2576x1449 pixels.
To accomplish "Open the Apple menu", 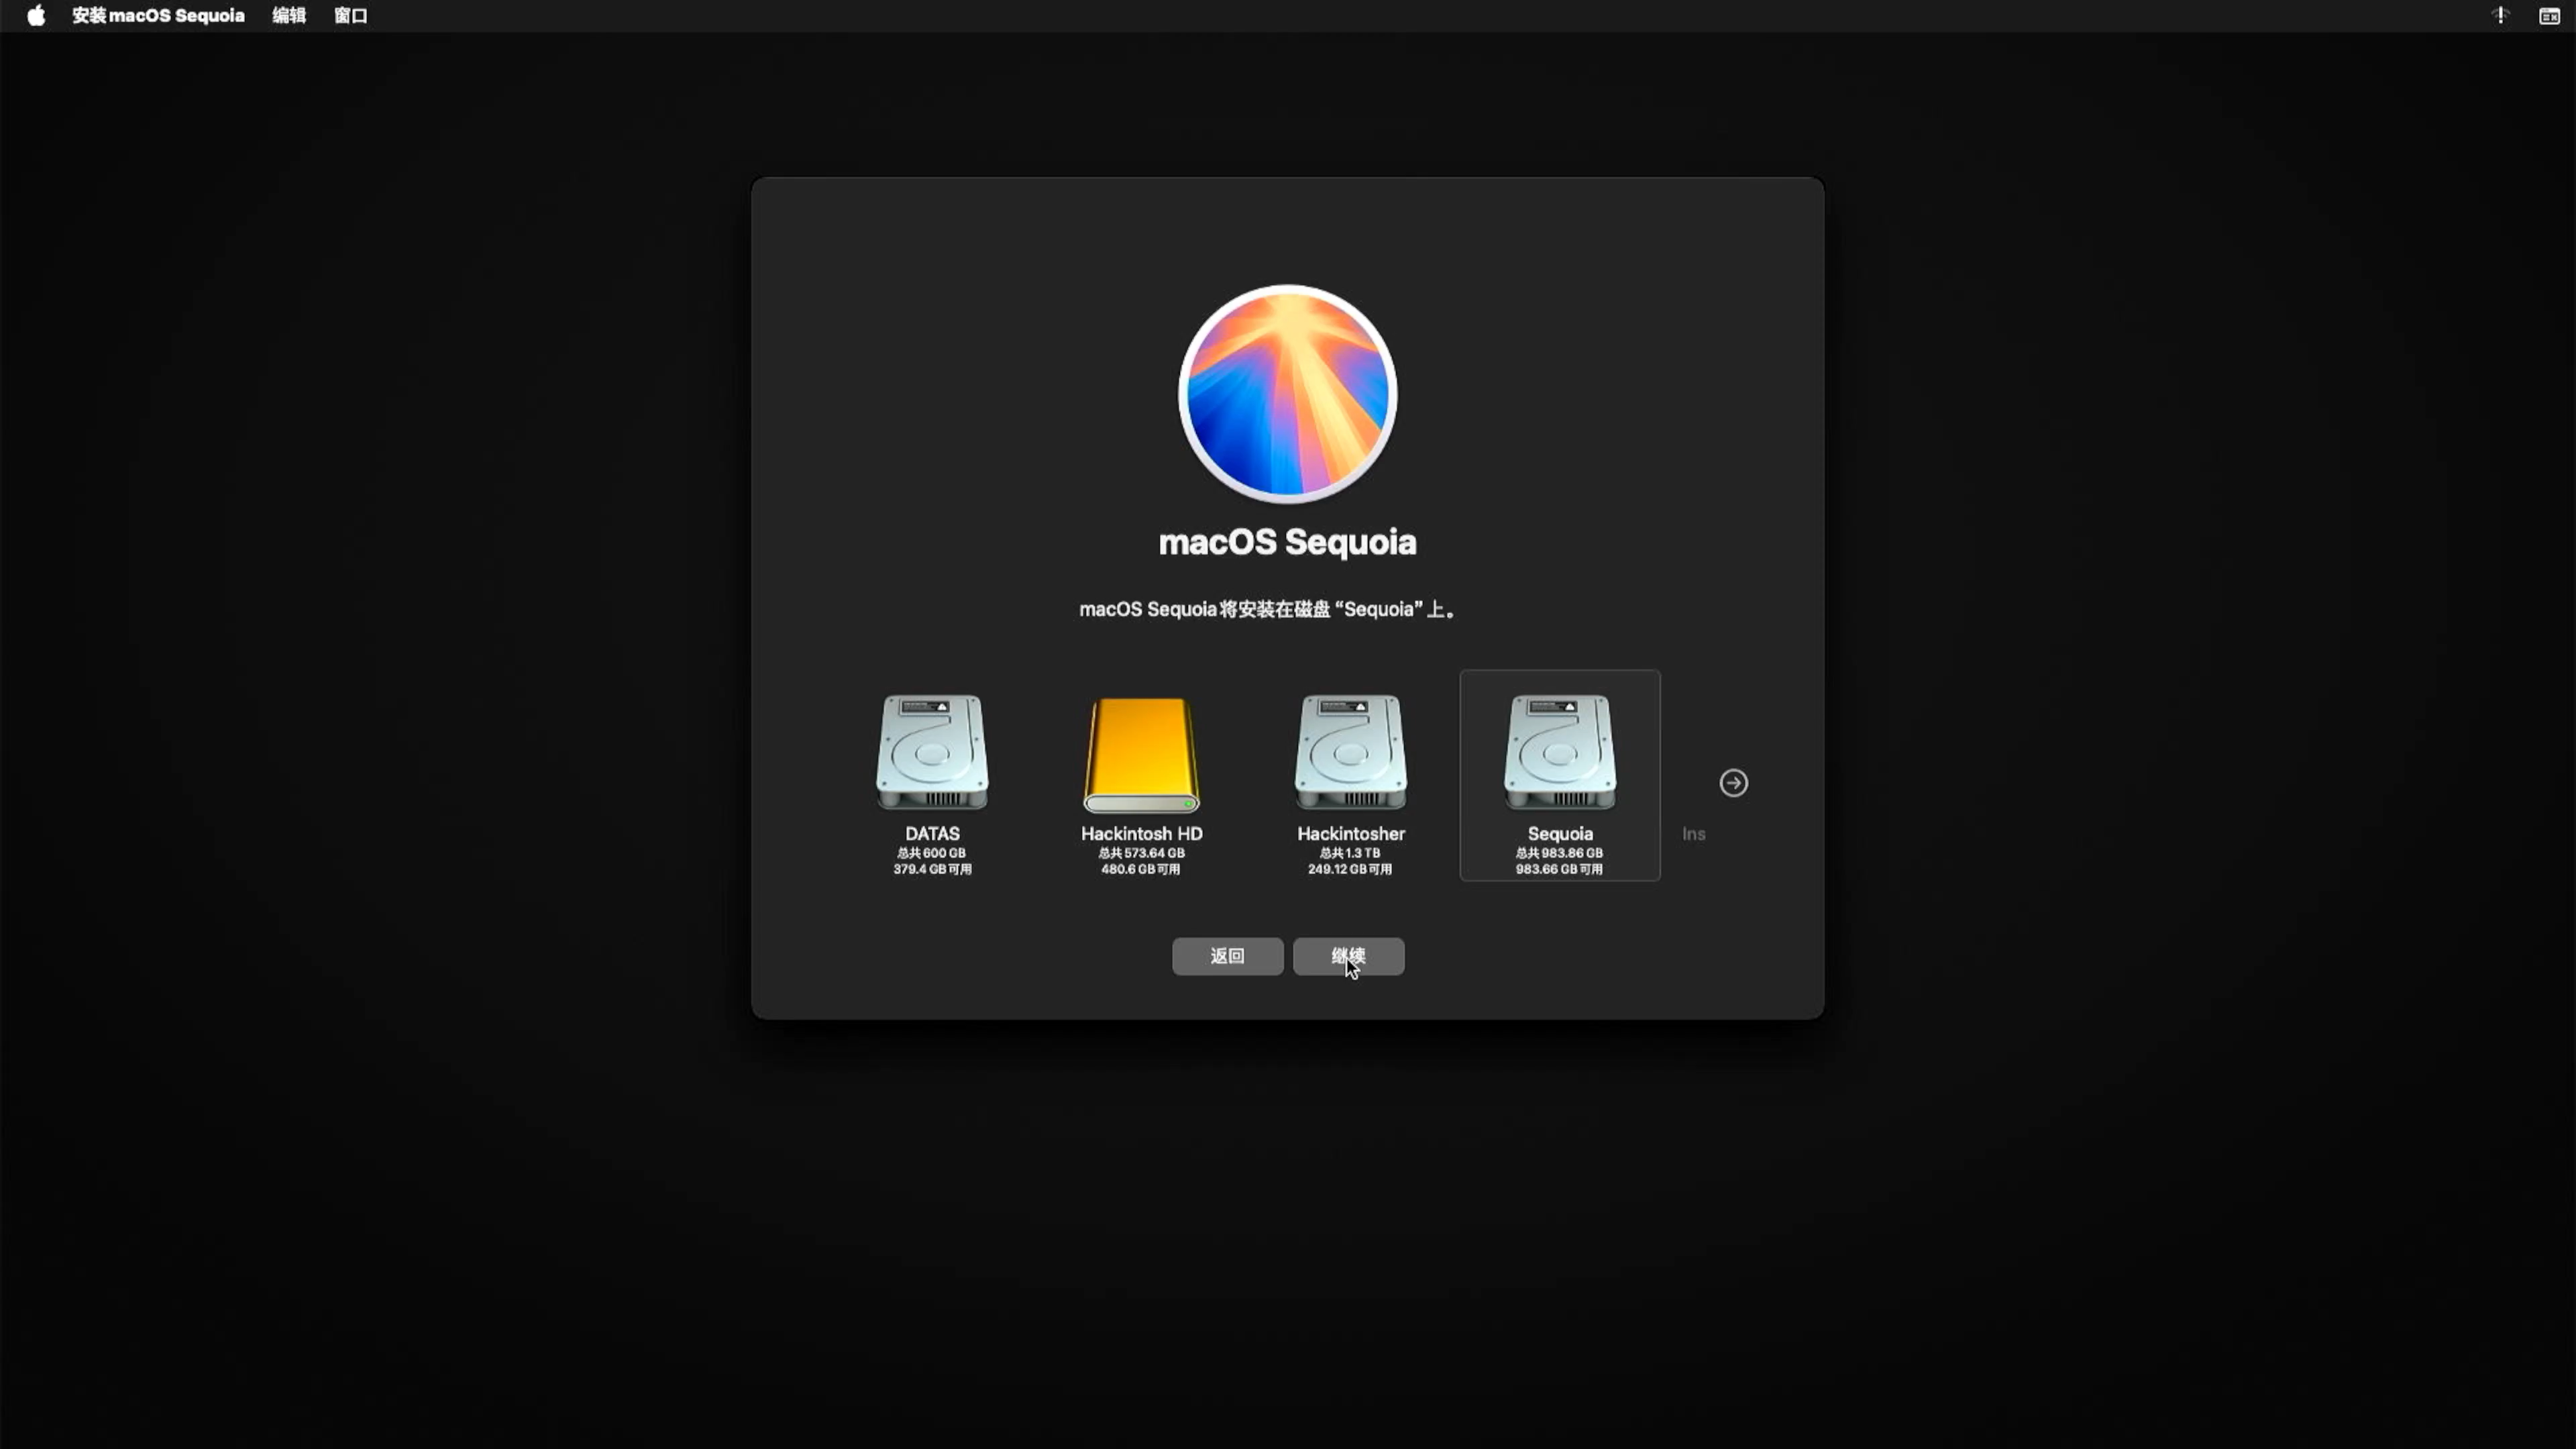I will tap(36, 15).
